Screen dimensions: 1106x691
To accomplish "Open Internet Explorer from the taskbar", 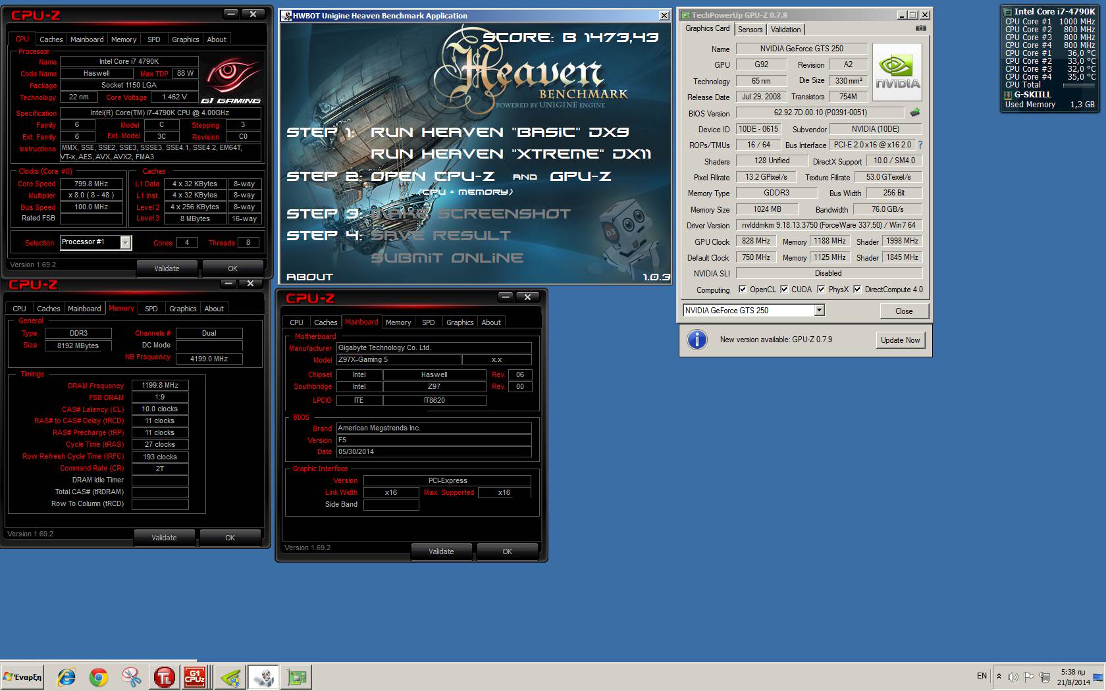I will (66, 677).
